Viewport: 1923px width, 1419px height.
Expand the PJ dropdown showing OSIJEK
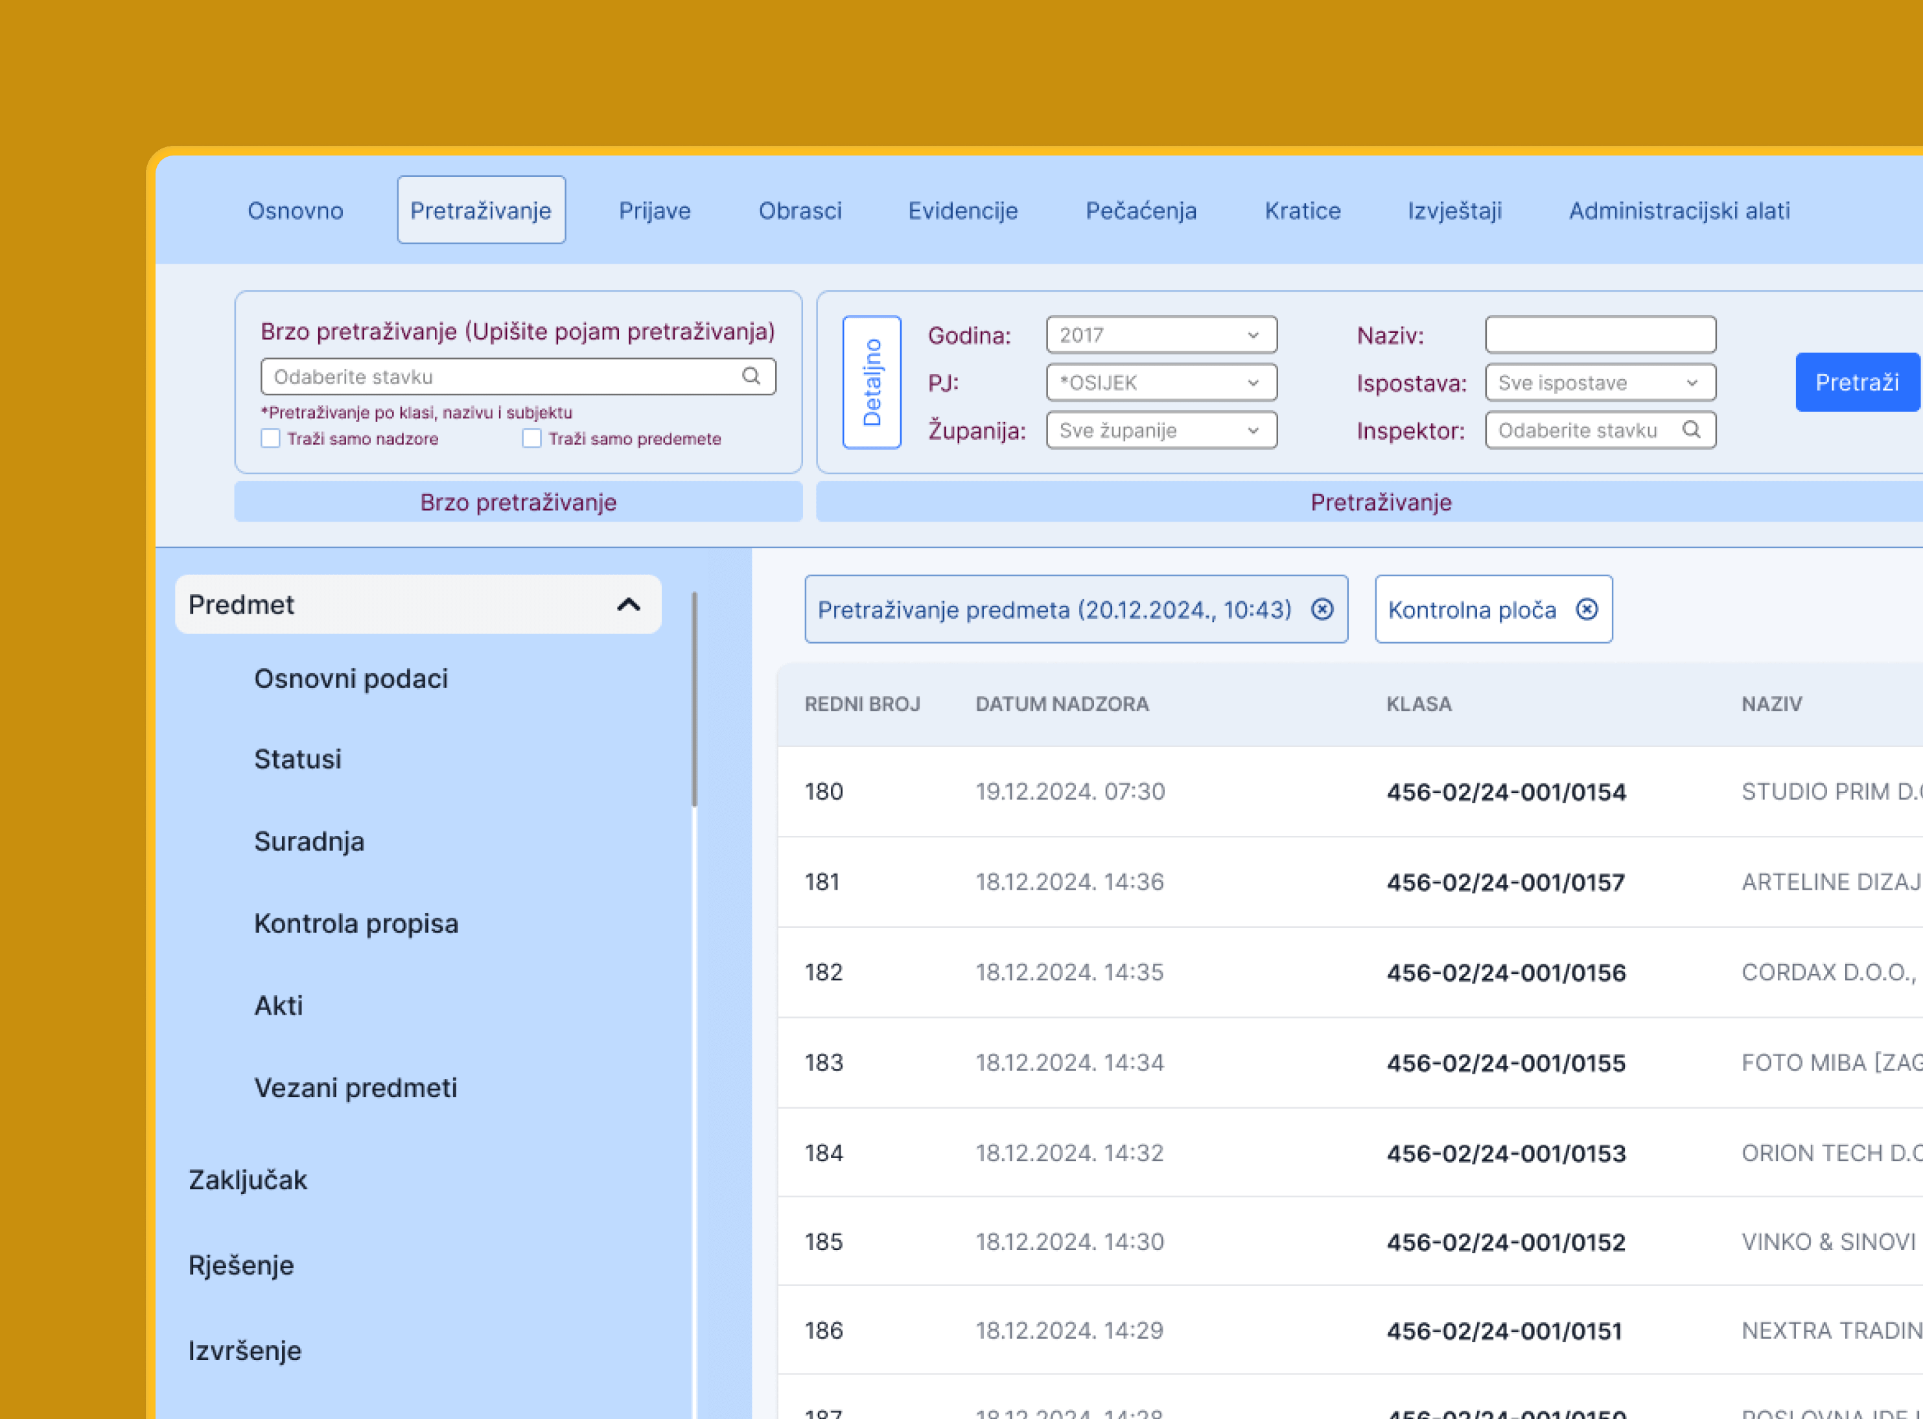pyautogui.click(x=1161, y=382)
